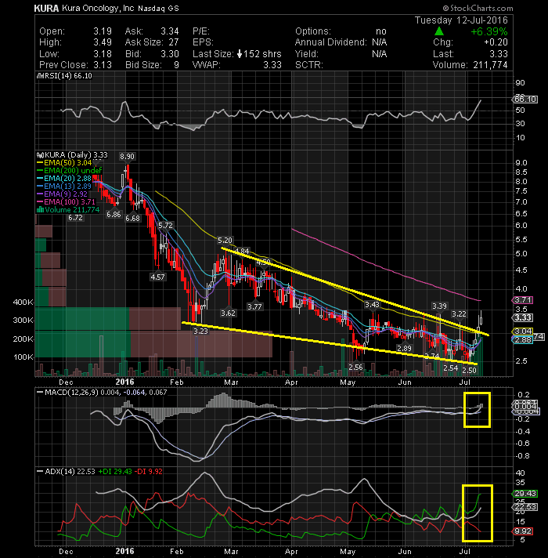Click the 3.23 low price annotation
548x558 pixels.
point(200,331)
